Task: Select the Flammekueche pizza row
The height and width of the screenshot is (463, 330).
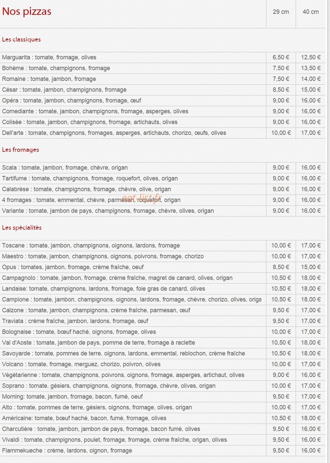Action: click(x=163, y=451)
